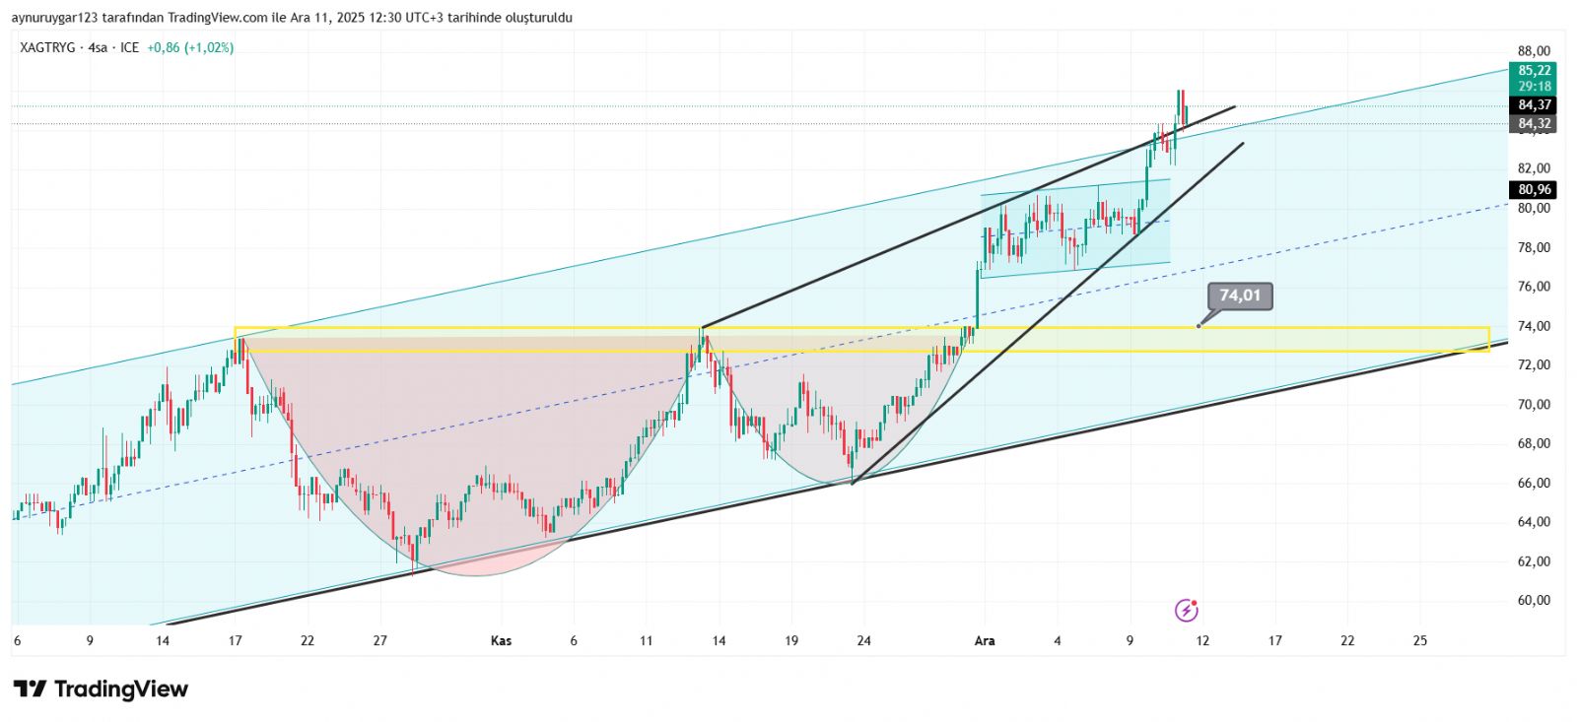Click the ICE exchange label

click(130, 47)
